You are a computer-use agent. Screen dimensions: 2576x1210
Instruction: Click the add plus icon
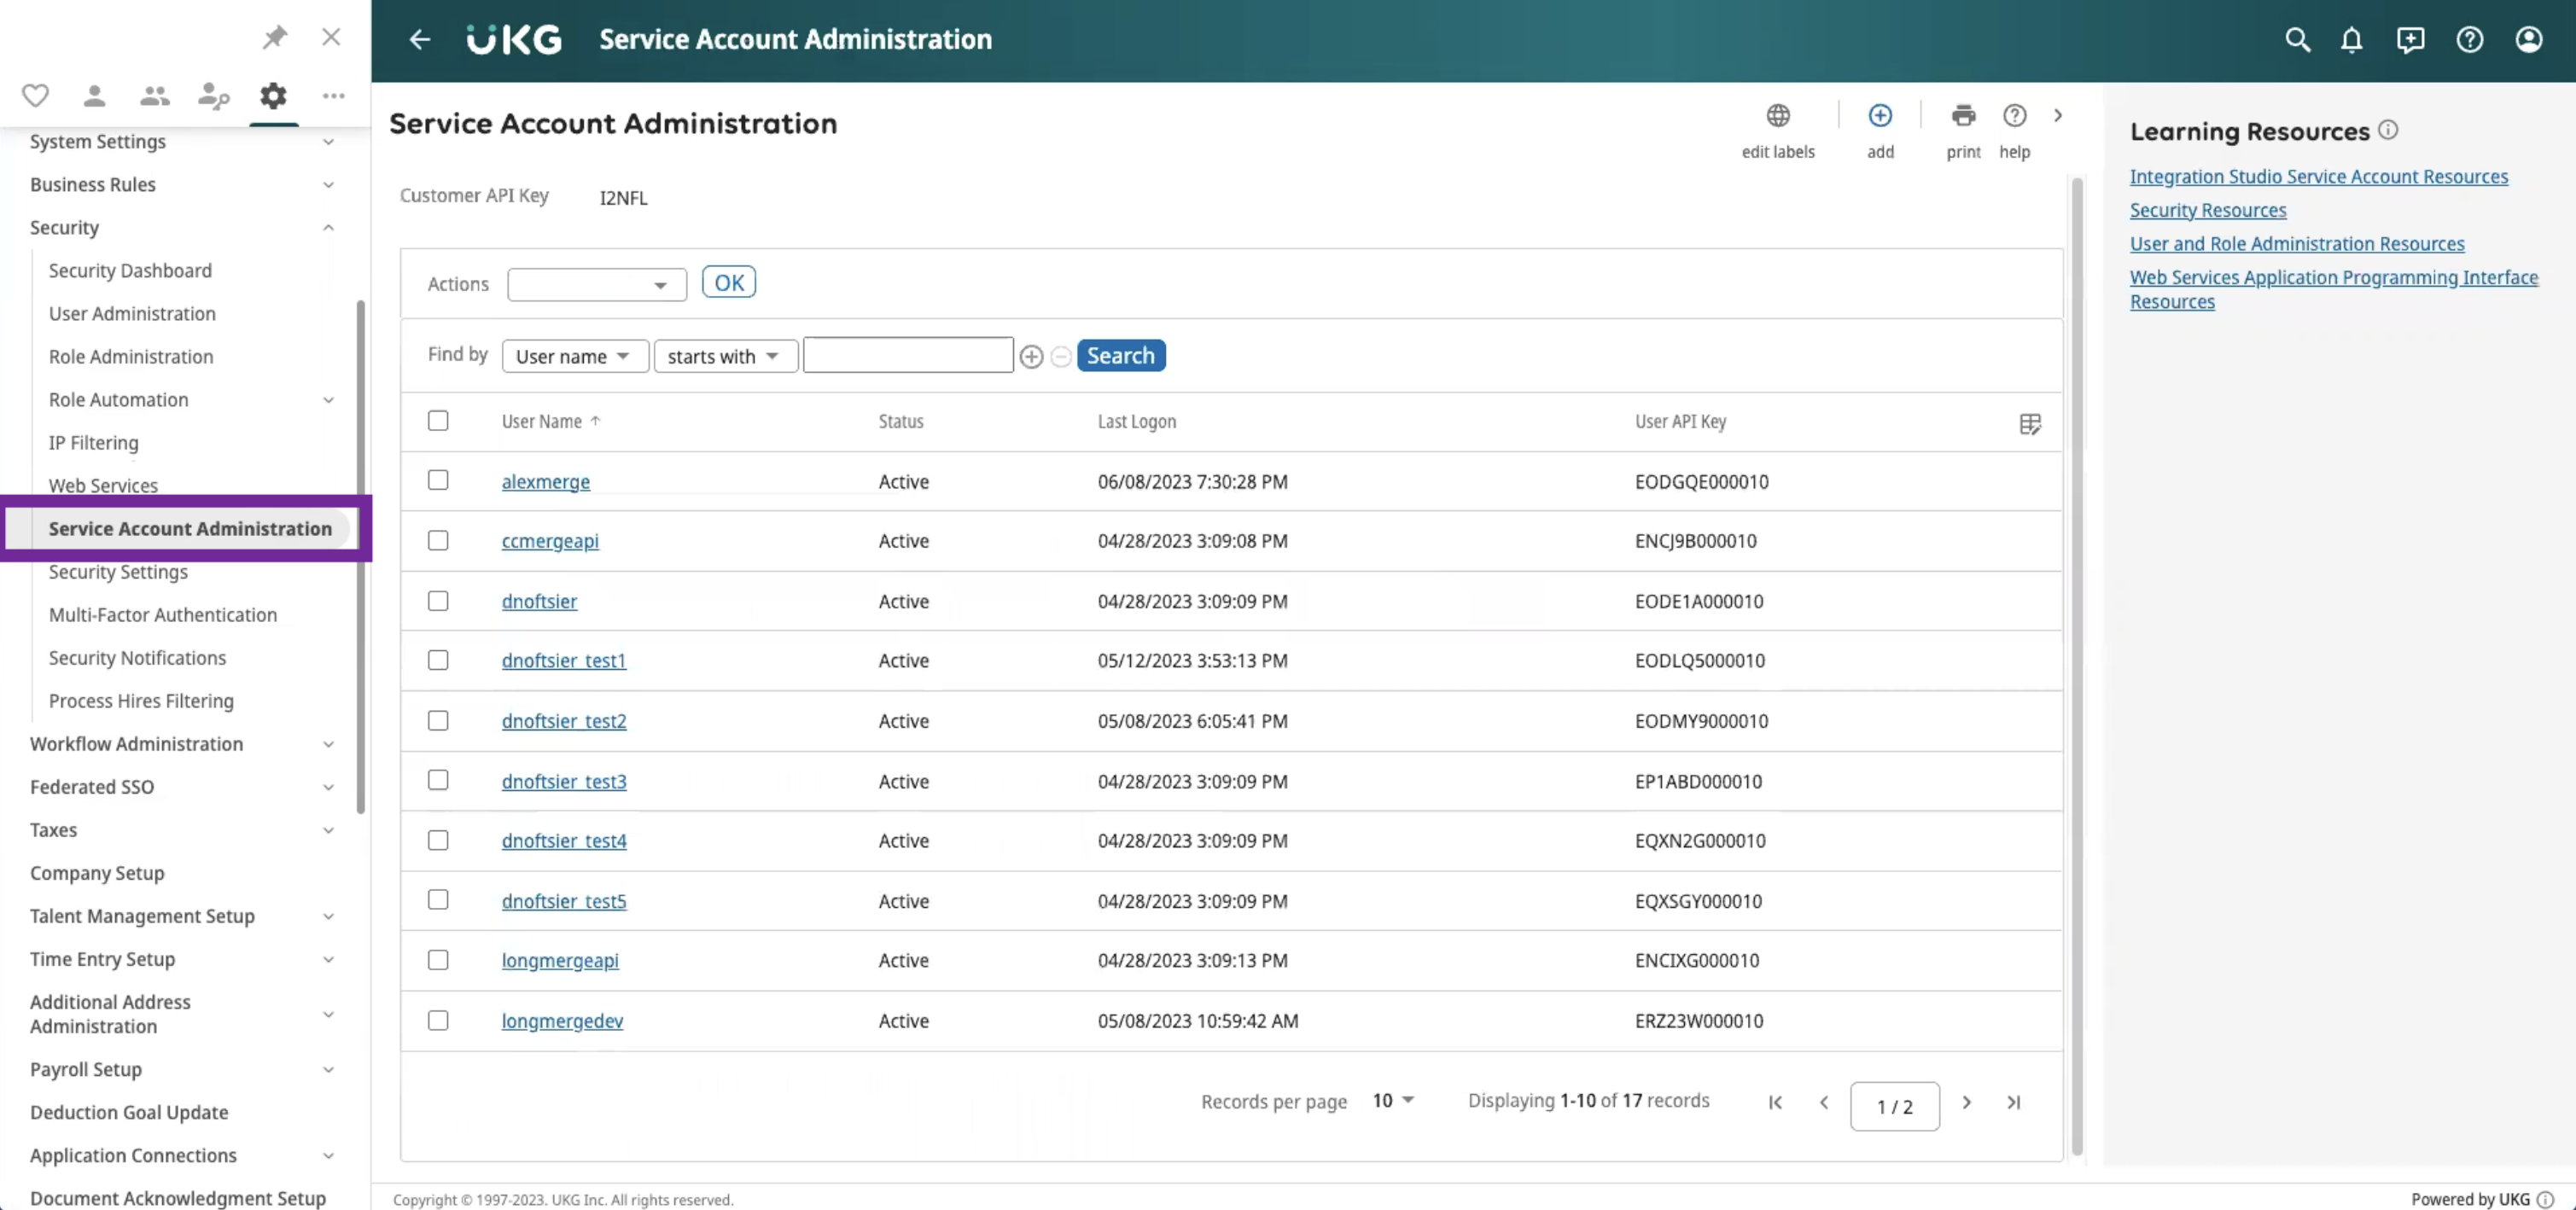click(x=1879, y=116)
